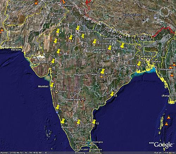Viewport: 176px width, 154px height.
Task: Open pushpin 17 near Varanasi
Action: click(x=109, y=48)
